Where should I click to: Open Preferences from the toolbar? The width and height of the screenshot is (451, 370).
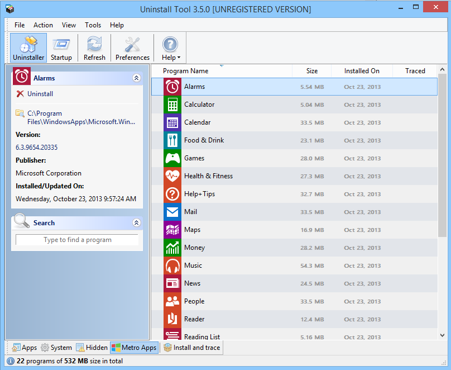pos(133,48)
